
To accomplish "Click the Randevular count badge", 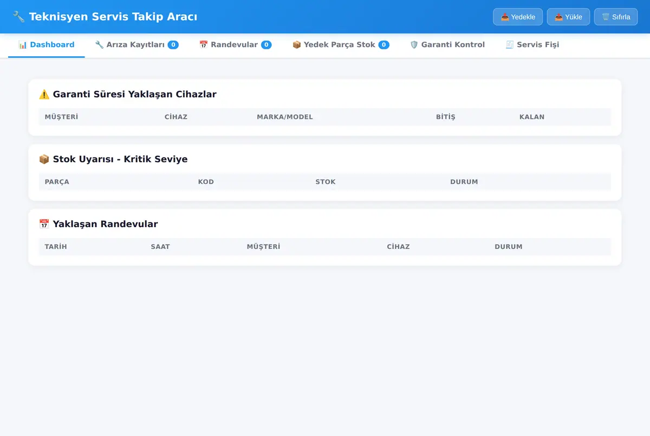I will click(266, 45).
